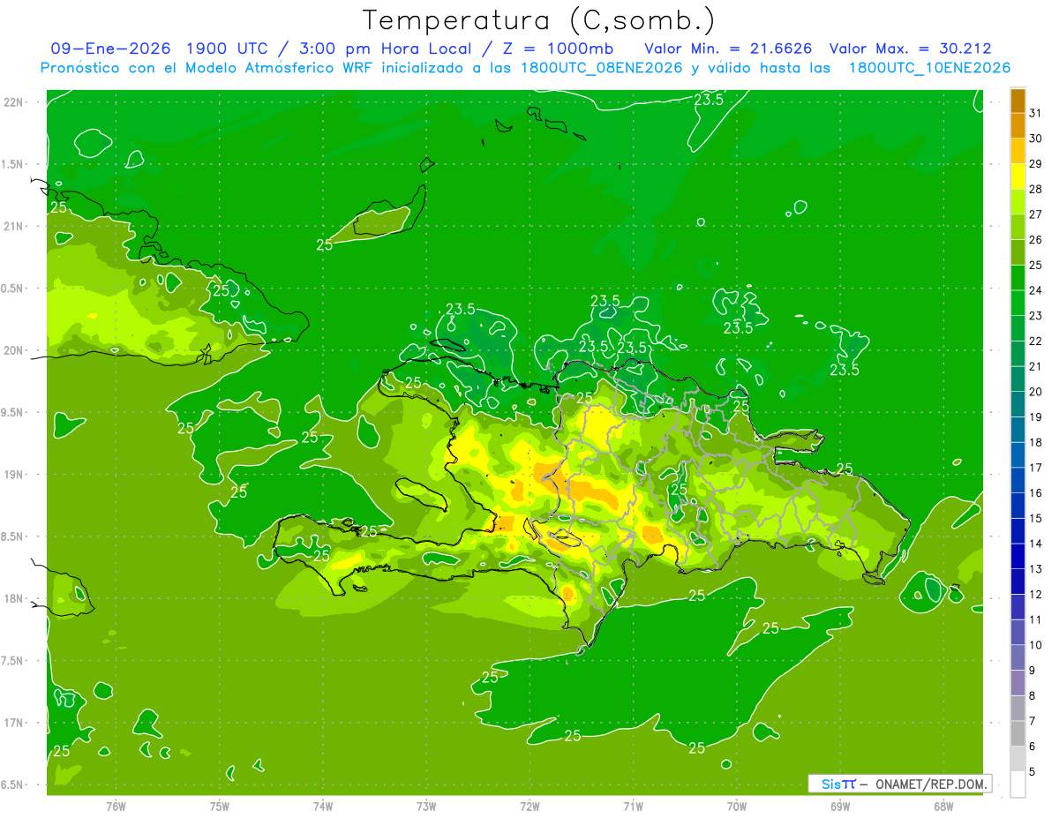Click the "20N" latitude axis label

[x=14, y=350]
